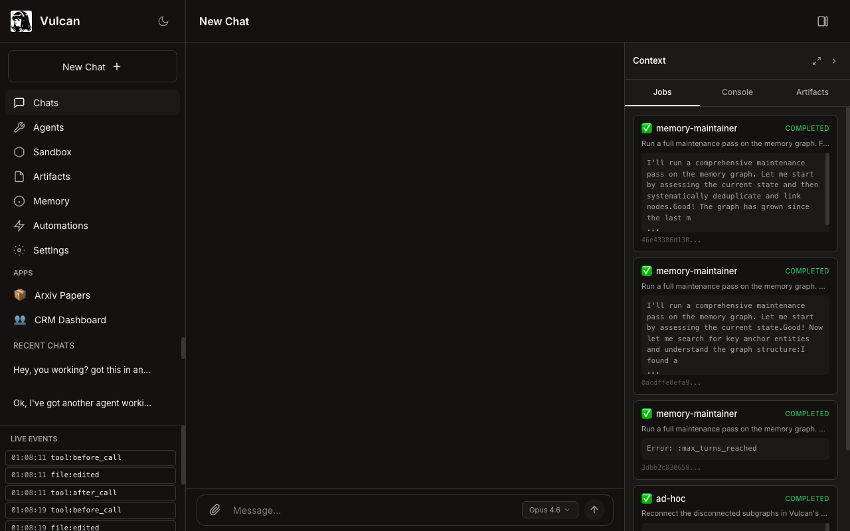Open Memory in the sidebar
The image size is (850, 531).
pyautogui.click(x=51, y=201)
